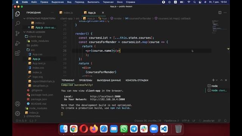Switch to the Debug Console tab
This screenshot has height=136, width=242.
[x=137, y=80]
